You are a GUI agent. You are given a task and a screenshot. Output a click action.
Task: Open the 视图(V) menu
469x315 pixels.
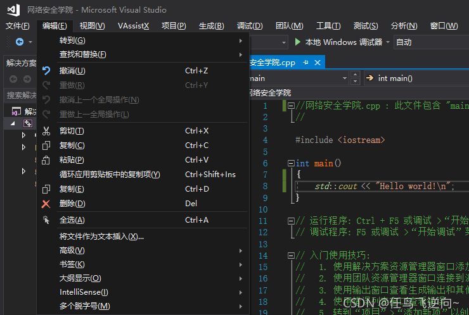pyautogui.click(x=92, y=26)
